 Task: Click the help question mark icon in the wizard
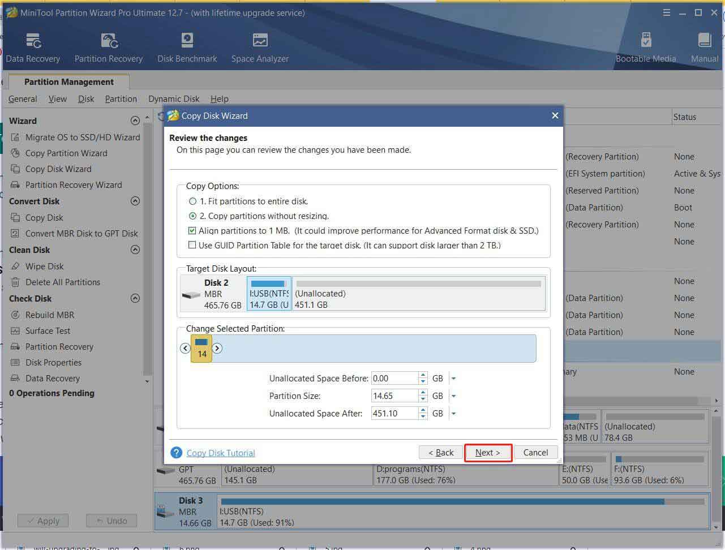(x=177, y=453)
